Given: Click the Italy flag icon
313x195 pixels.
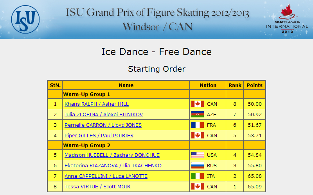Looking at the screenshot, I should click(x=198, y=176).
